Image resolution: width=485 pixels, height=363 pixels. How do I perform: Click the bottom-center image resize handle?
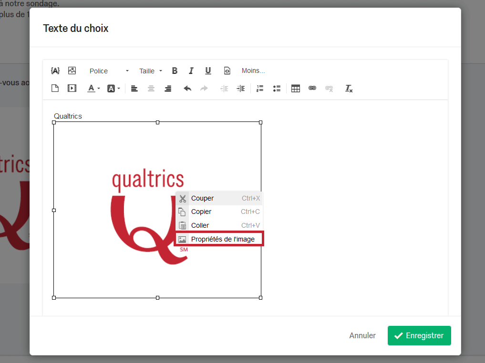click(x=157, y=298)
